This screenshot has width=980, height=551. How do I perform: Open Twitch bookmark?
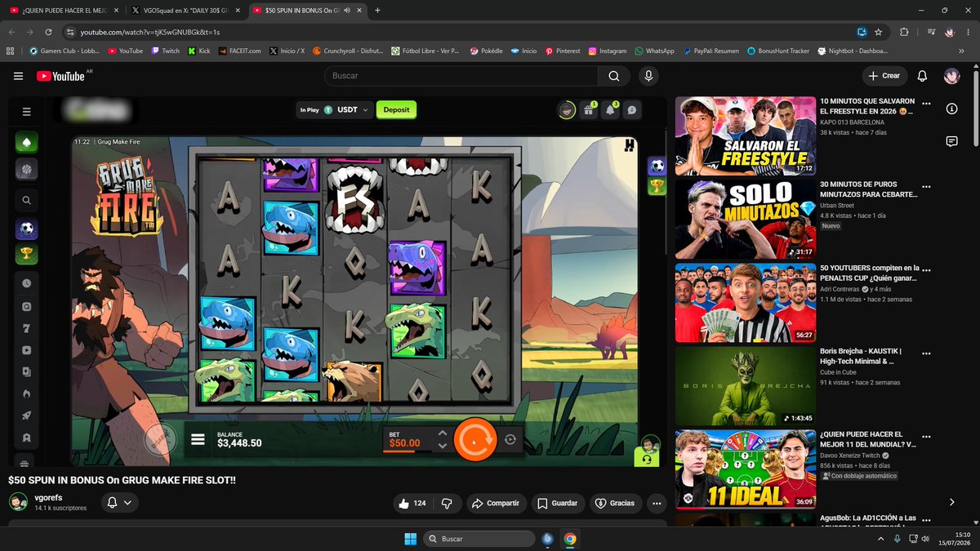tap(165, 51)
